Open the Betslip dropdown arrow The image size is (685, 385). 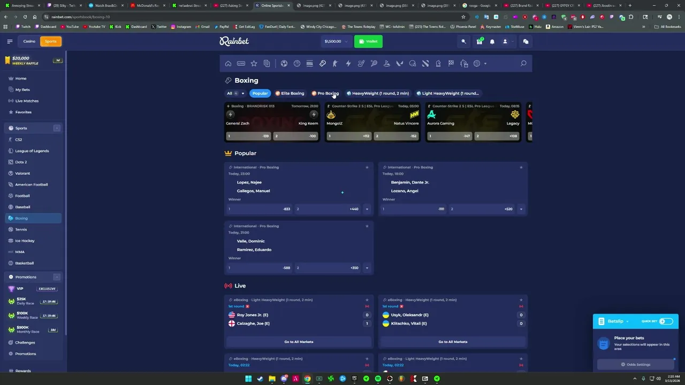[x=627, y=321]
